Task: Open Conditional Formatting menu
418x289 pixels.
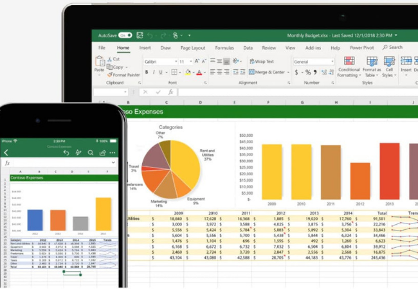Action: click(x=349, y=67)
